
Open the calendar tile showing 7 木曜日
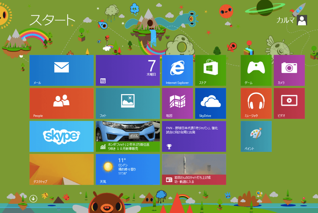click(128, 70)
